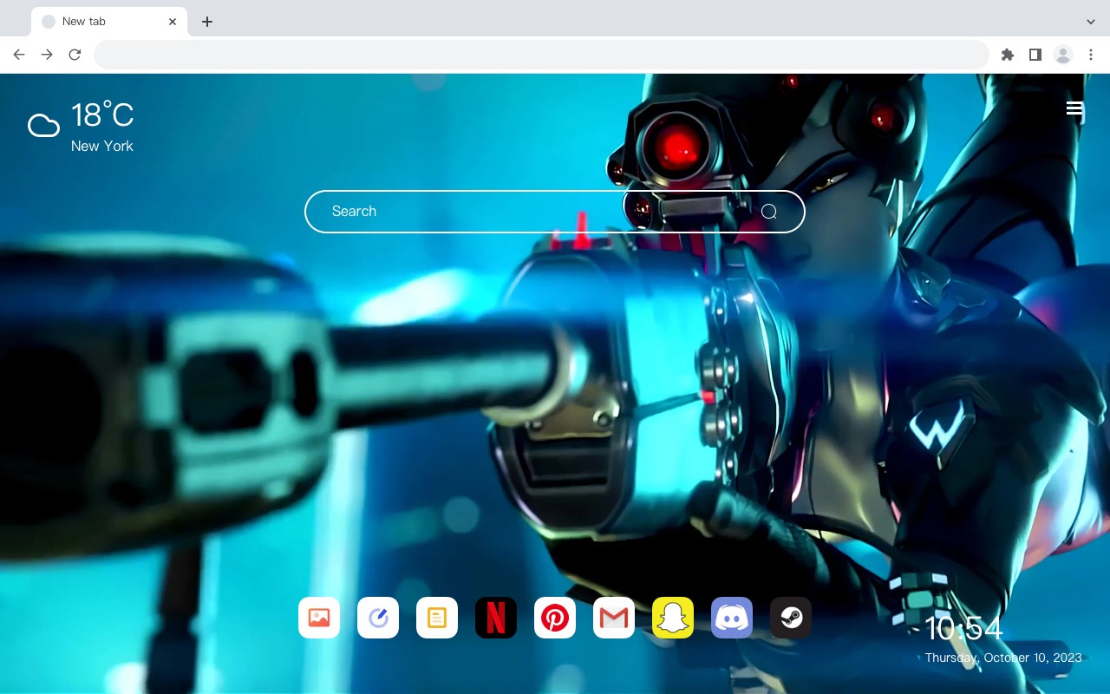Launch the Pinterest shortcut
This screenshot has height=694, width=1110.
pos(555,618)
